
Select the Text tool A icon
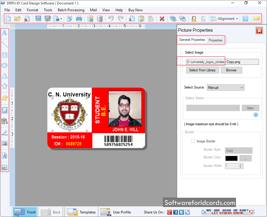(5, 32)
